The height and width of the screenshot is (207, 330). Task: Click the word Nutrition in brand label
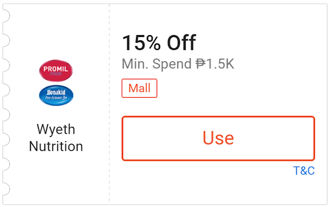pos(56,146)
